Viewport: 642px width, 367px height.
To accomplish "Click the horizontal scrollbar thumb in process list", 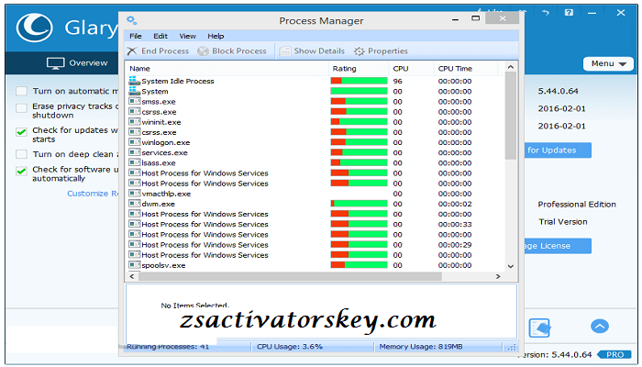I will (x=290, y=276).
